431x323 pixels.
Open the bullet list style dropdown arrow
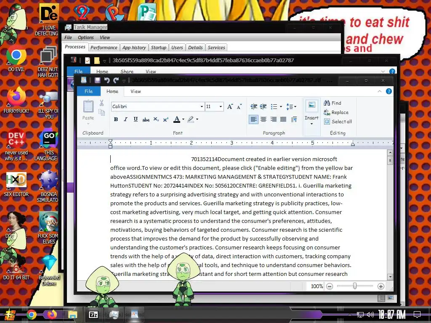point(281,106)
